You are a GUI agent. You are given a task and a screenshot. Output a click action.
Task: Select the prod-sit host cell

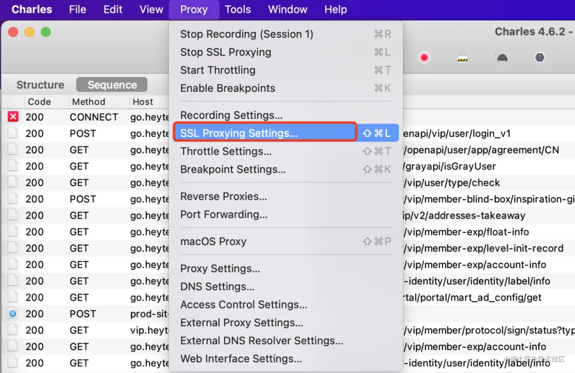pyautogui.click(x=149, y=314)
